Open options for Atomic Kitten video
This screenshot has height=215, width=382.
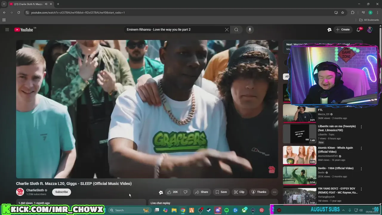[361, 148]
